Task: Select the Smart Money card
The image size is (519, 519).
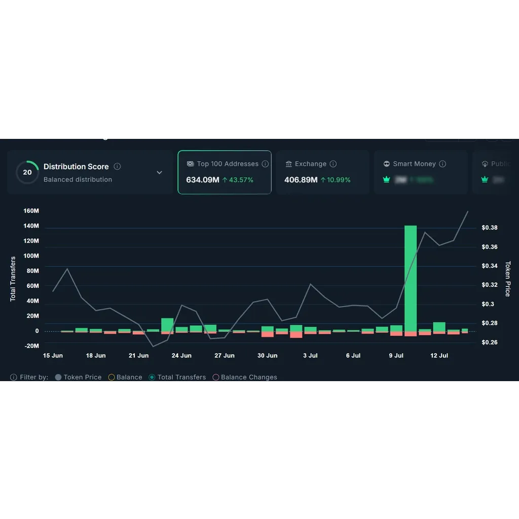Action: 421,172
